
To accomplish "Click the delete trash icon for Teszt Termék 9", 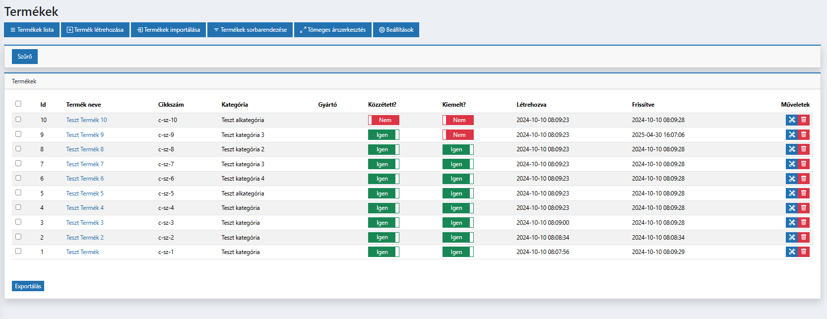I will pos(804,135).
